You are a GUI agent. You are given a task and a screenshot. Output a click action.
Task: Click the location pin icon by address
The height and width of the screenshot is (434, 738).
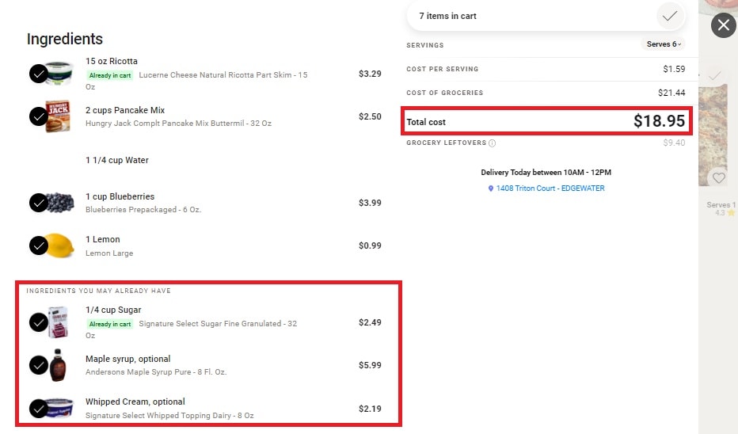point(490,188)
